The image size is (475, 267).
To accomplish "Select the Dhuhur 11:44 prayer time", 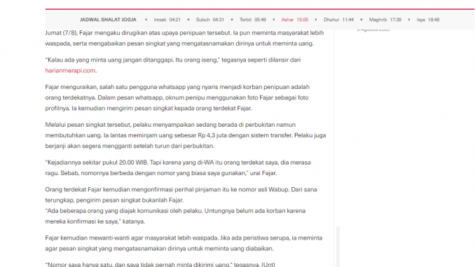I will pos(338,20).
